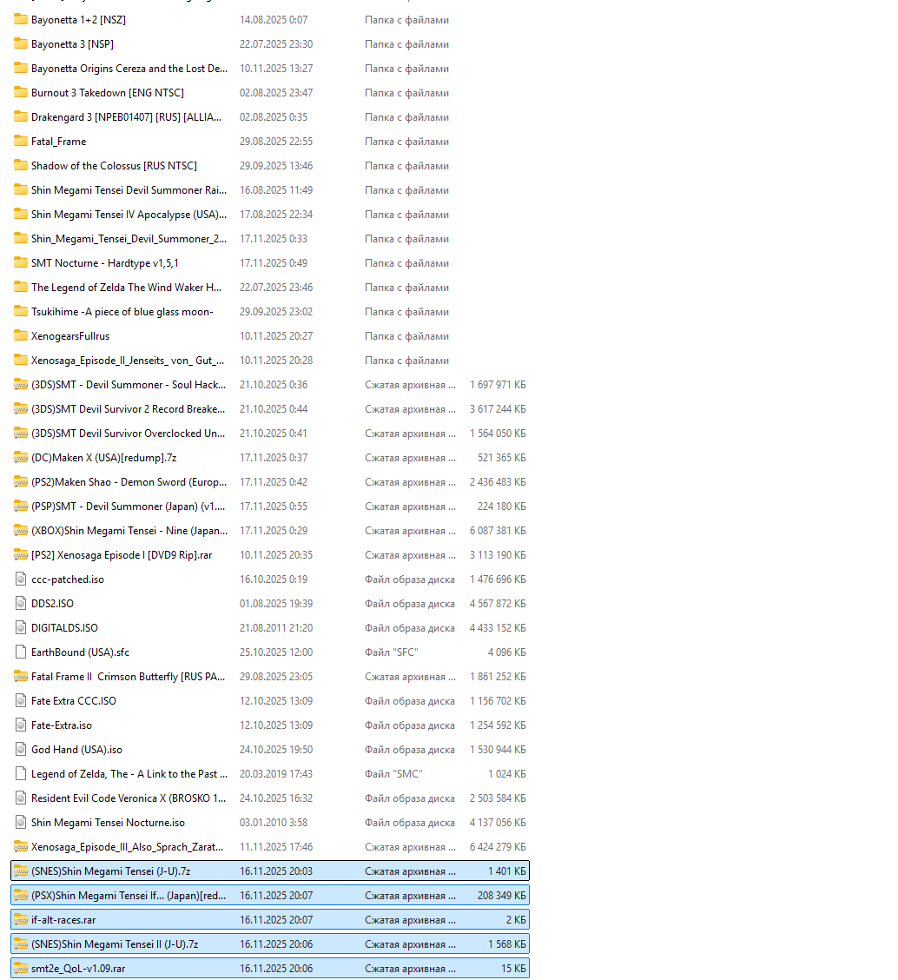Click the God Hand (USA).iso disc icon
The height and width of the screenshot is (980, 898).
[x=21, y=750]
